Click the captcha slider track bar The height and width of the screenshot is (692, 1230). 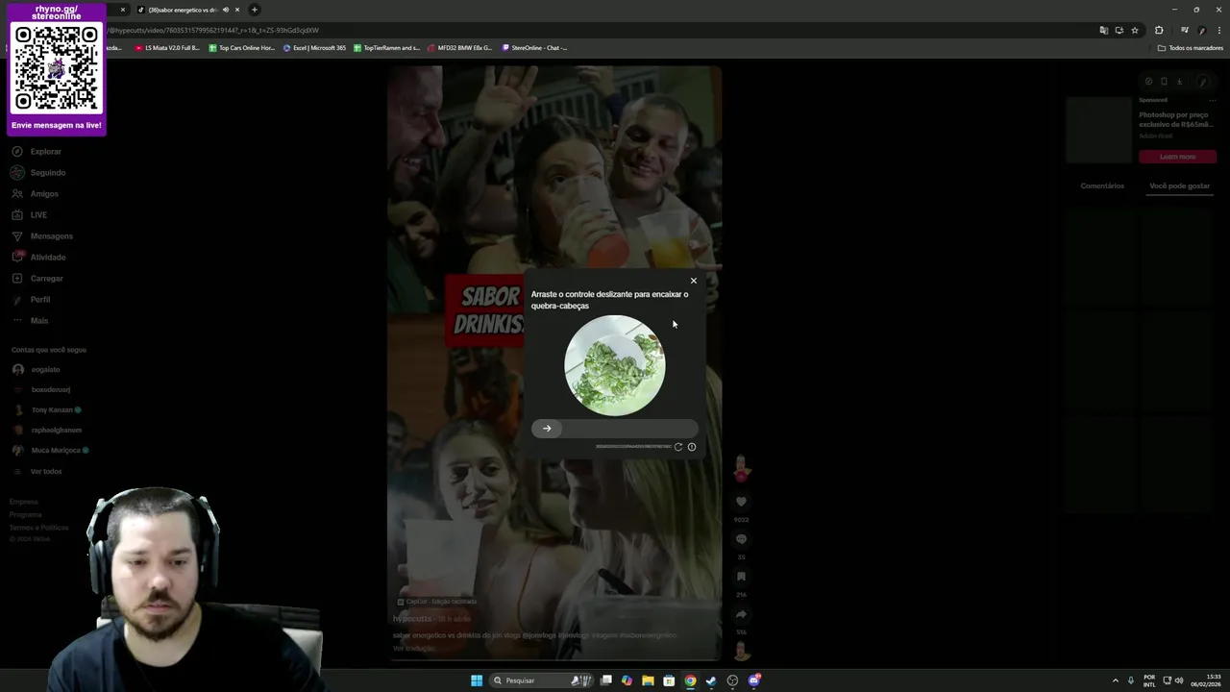tap(615, 429)
